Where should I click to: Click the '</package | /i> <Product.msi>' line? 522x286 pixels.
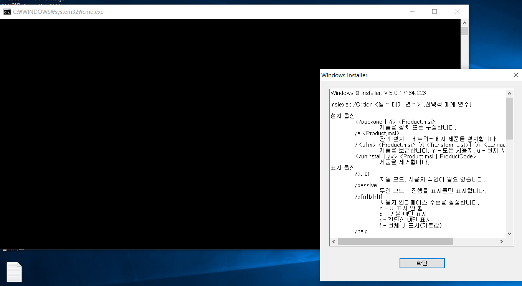[x=395, y=122]
